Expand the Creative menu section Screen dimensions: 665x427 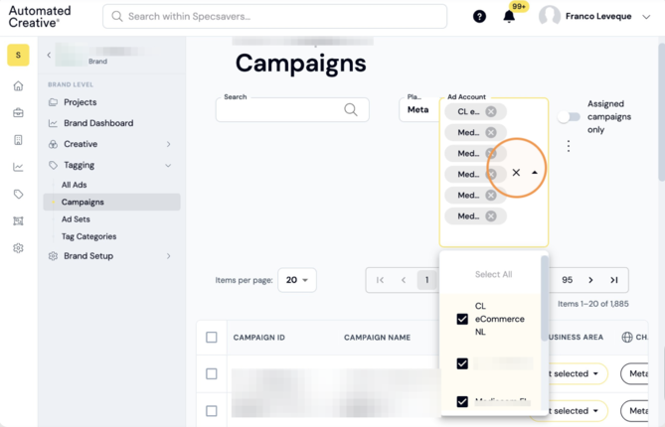(168, 144)
